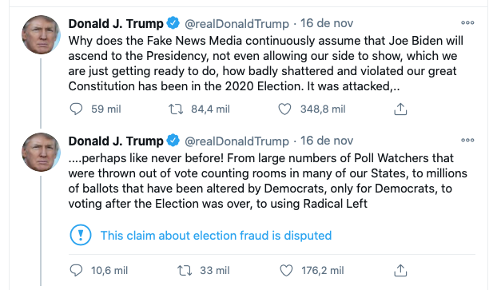
Task: Like the first tweet with 348,8 mil
Action: click(x=284, y=109)
